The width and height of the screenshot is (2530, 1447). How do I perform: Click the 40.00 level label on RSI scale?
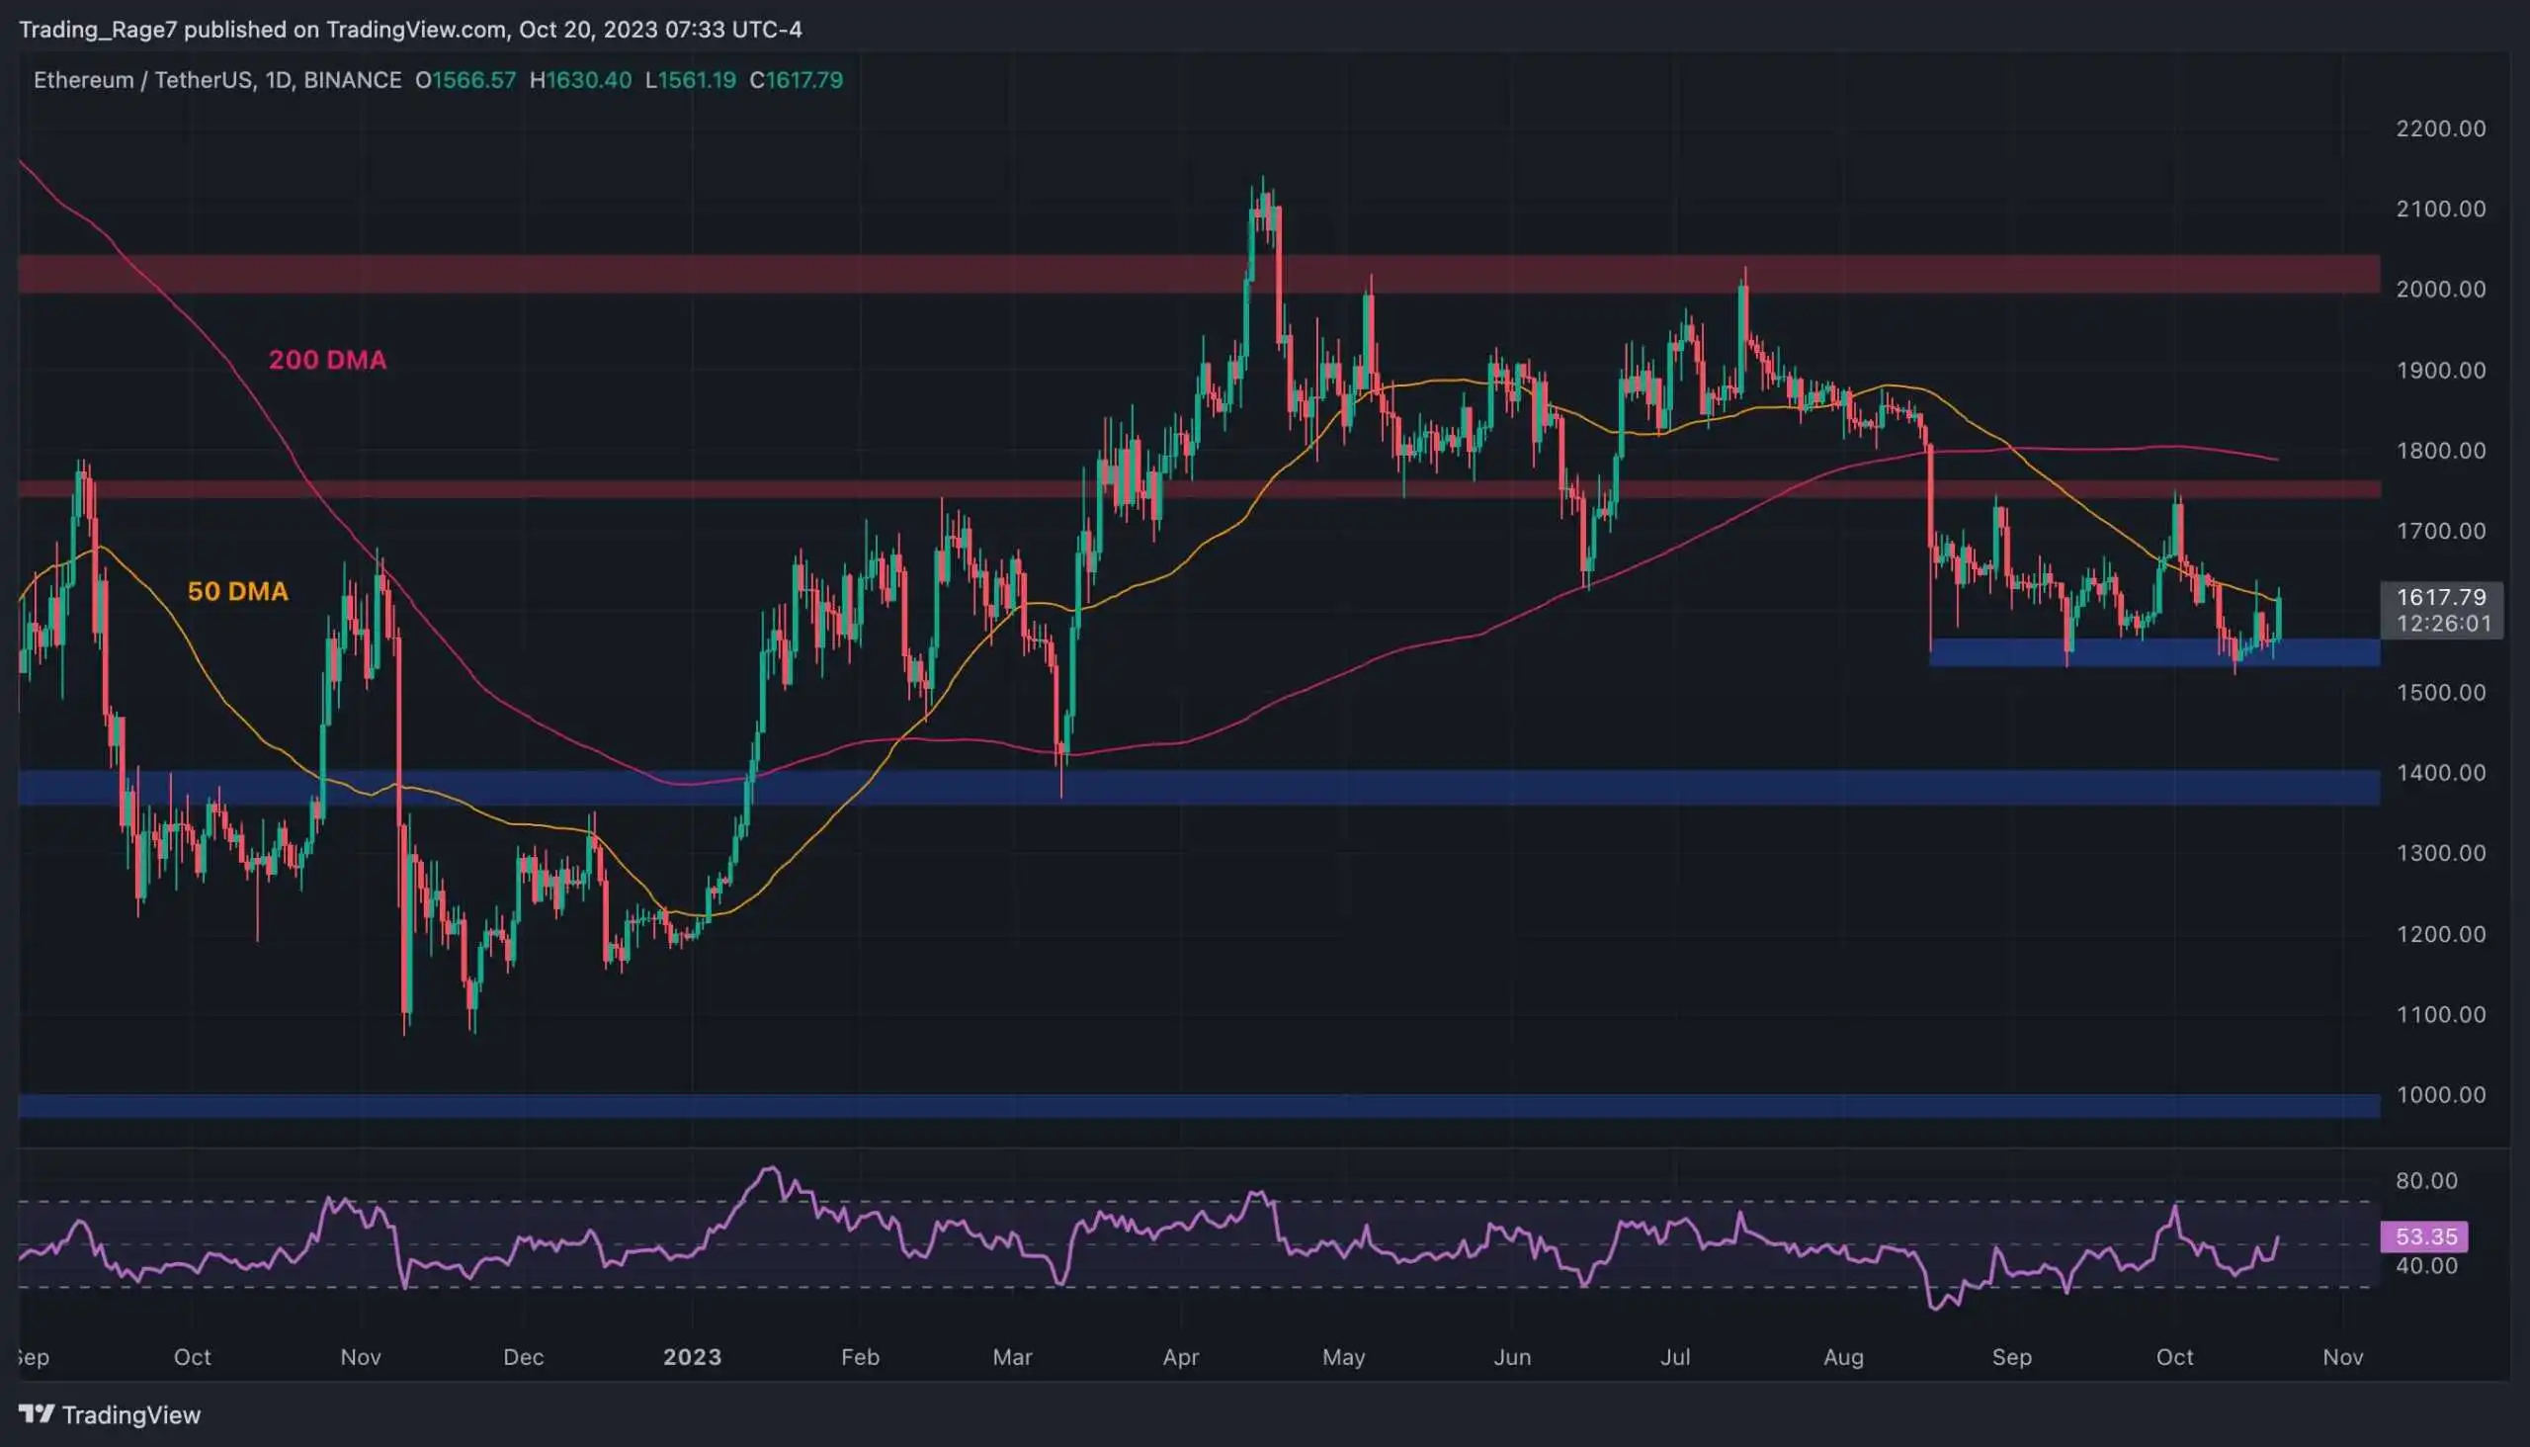tap(2425, 1266)
